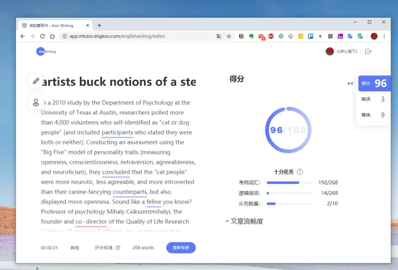Click the 考纲词汇 progress bar
The height and width of the screenshot is (270, 398).
tap(289, 182)
